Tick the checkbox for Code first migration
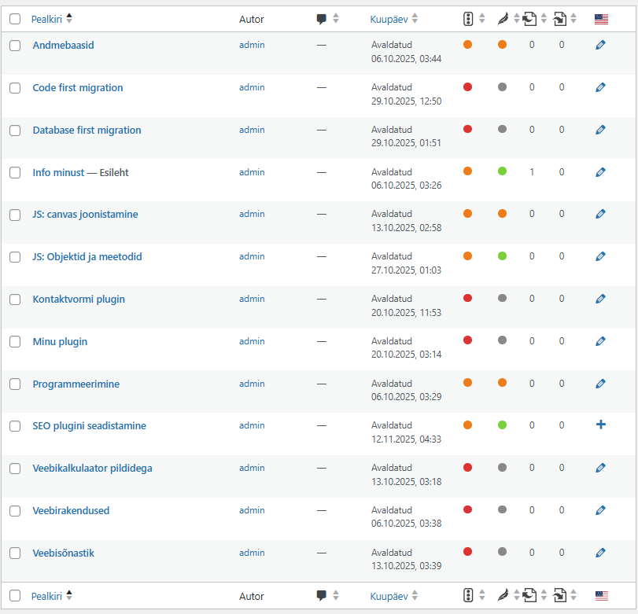 [15, 88]
